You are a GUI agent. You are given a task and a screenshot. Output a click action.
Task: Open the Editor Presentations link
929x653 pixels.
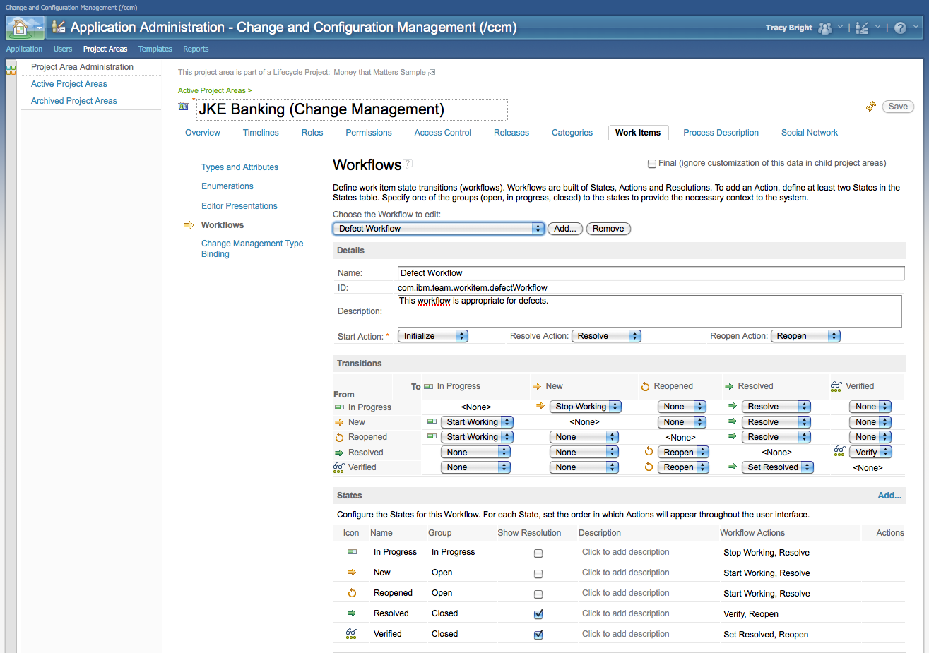pyautogui.click(x=239, y=206)
